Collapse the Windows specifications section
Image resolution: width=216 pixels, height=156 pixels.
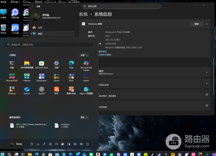207,24
